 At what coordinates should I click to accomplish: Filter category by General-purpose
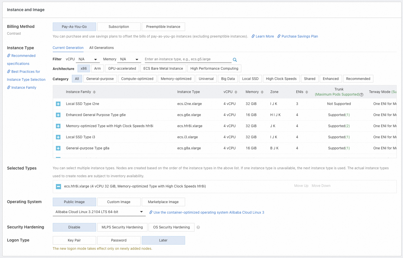click(x=100, y=79)
